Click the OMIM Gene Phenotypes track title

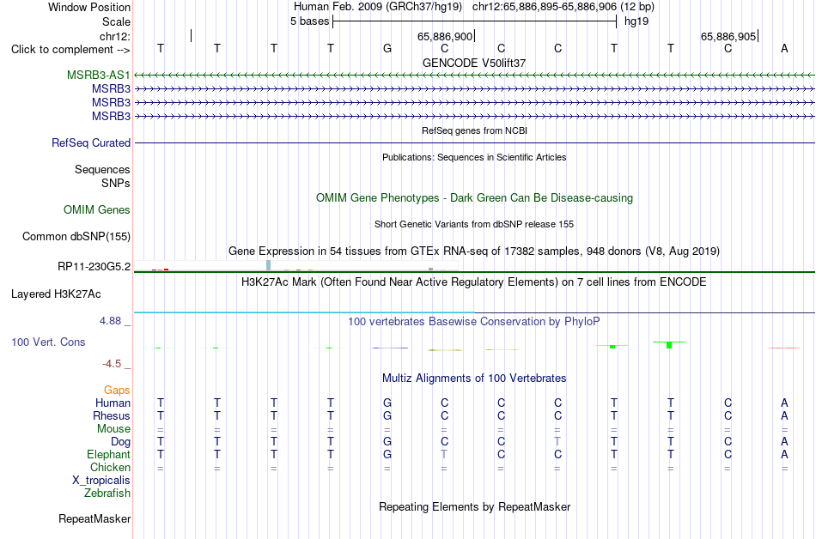tap(474, 198)
